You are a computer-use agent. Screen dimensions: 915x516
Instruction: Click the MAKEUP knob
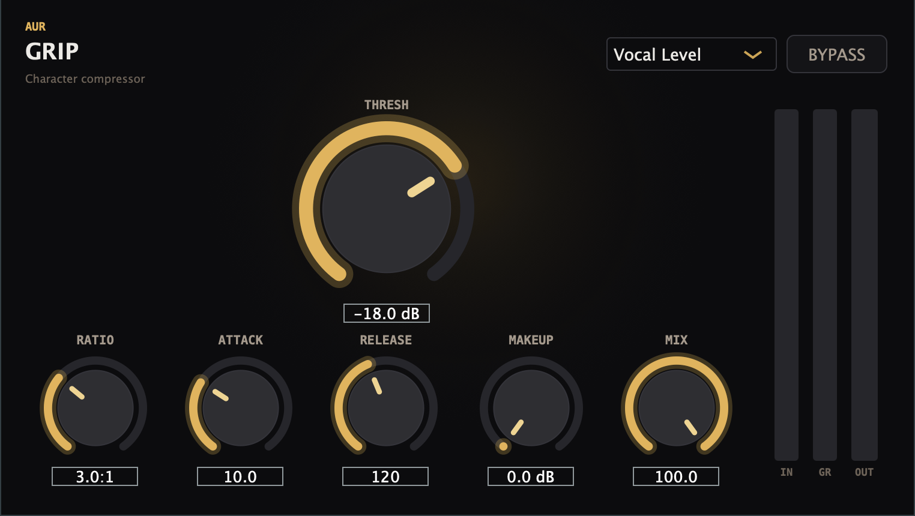click(531, 408)
